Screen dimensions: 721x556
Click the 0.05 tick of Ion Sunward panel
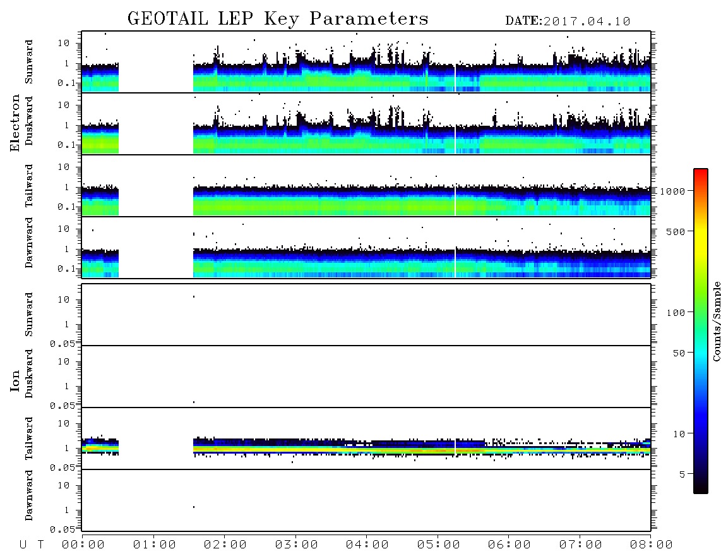click(63, 344)
